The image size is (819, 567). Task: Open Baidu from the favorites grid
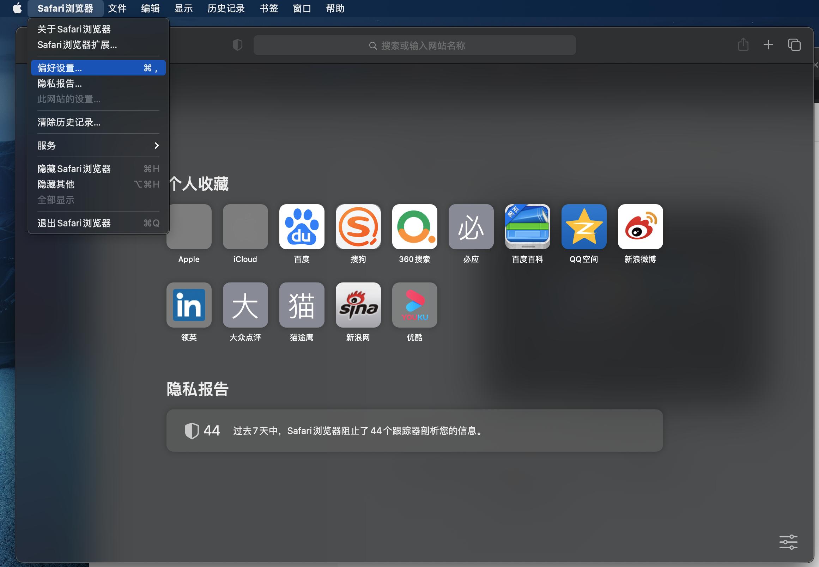pos(302,226)
